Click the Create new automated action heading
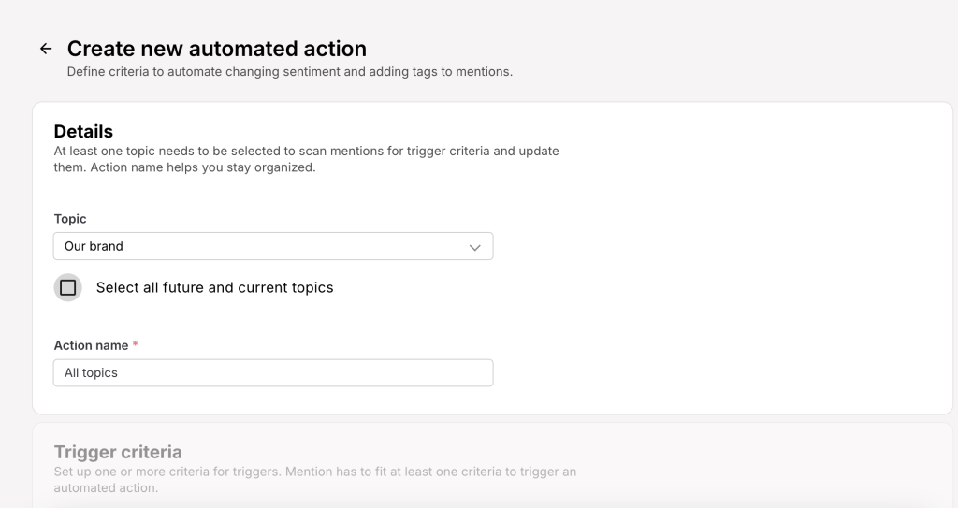Viewport: 958px width, 508px height. pyautogui.click(x=217, y=49)
